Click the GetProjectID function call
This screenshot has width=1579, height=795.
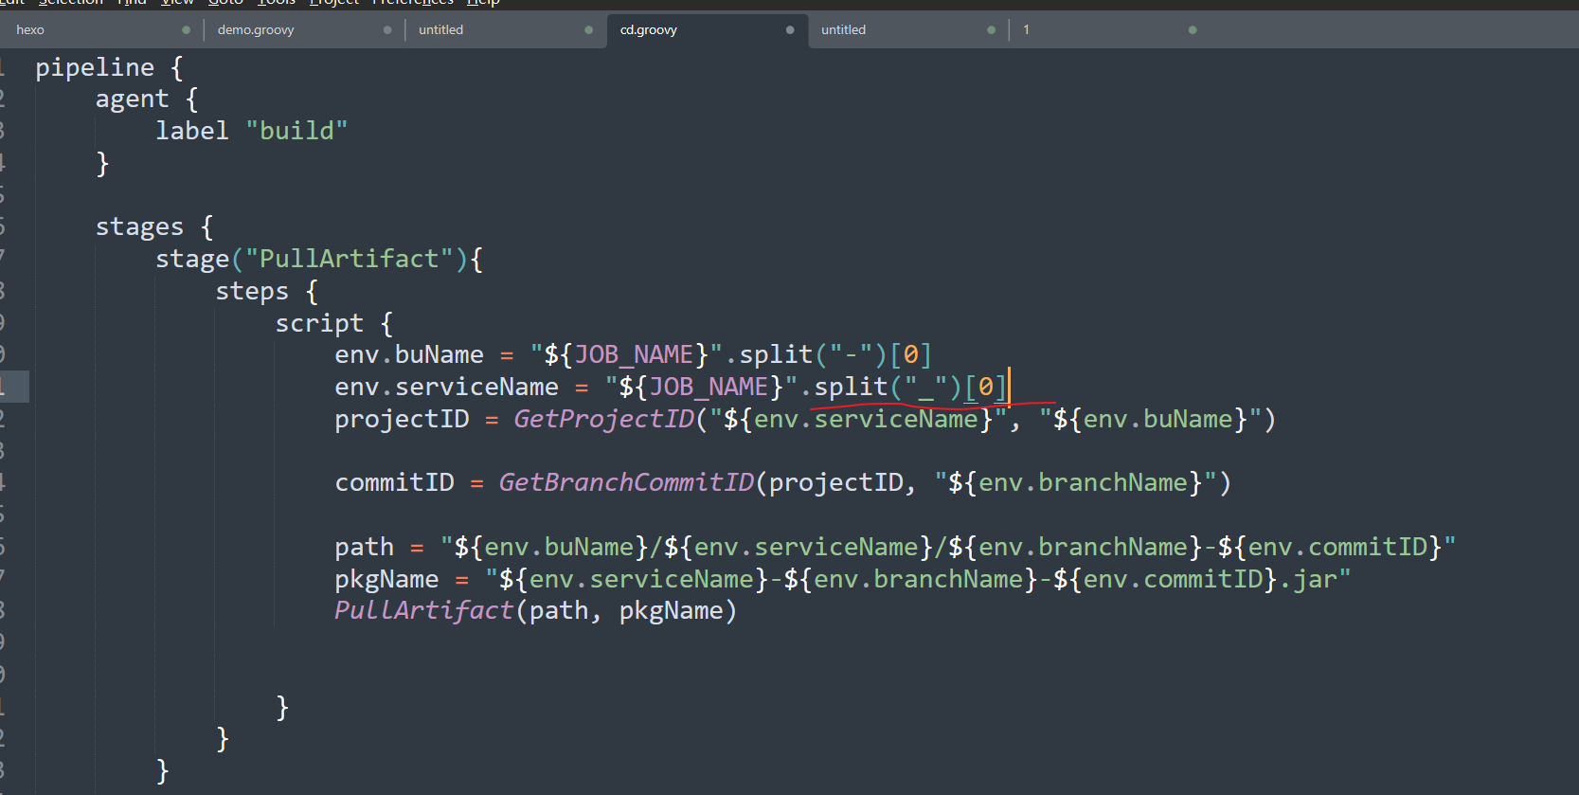[604, 419]
